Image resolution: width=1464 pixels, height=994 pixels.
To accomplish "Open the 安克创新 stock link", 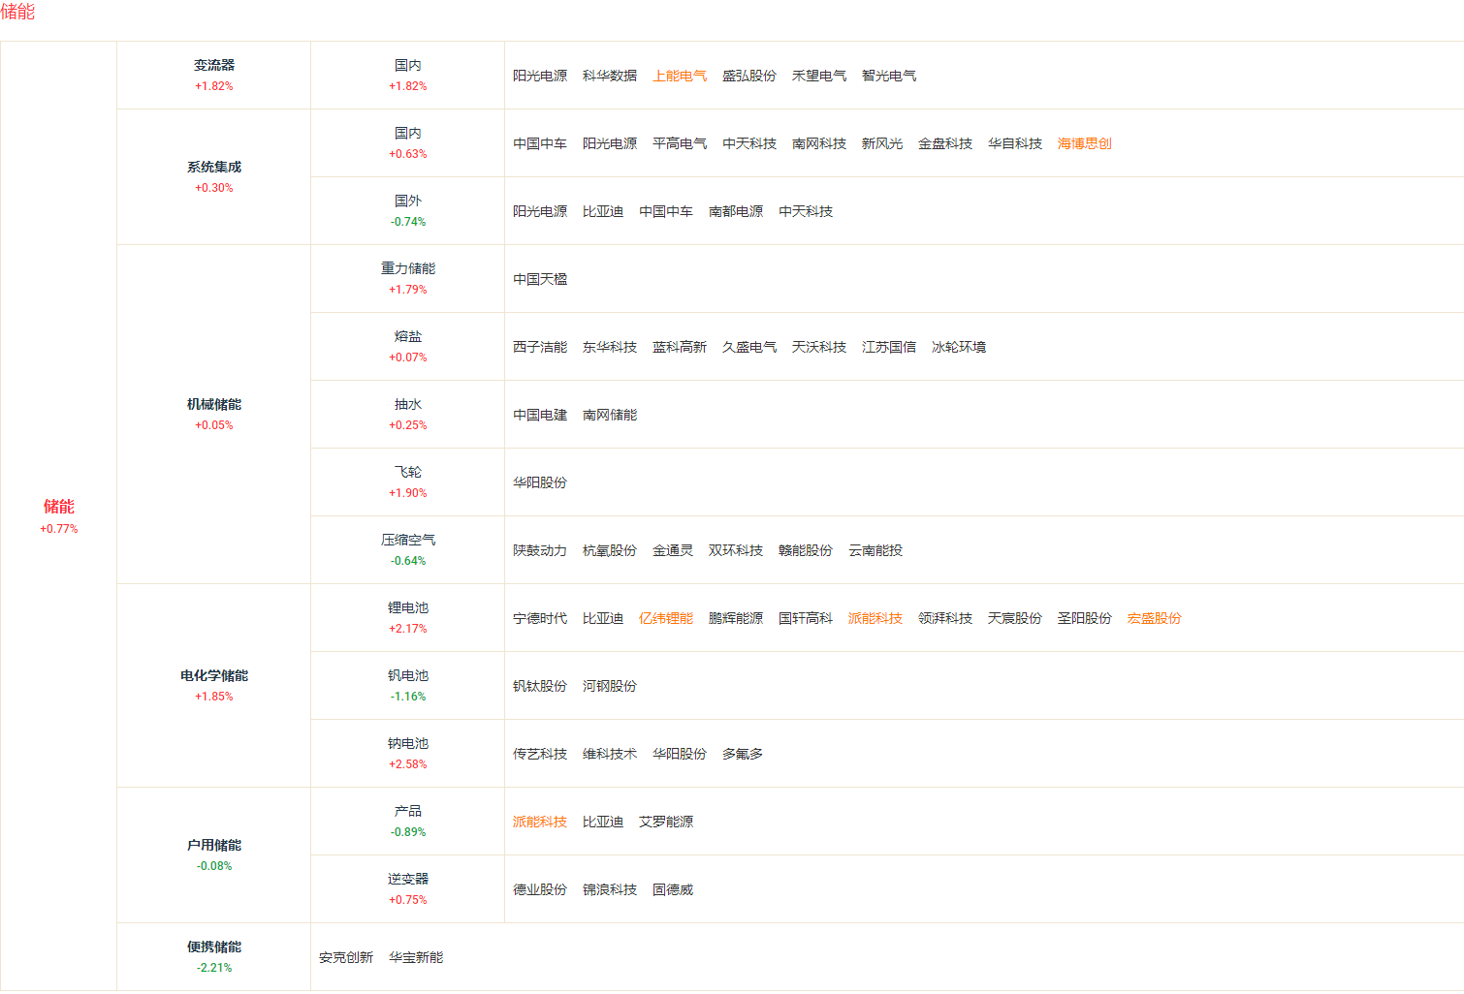I will click(346, 957).
